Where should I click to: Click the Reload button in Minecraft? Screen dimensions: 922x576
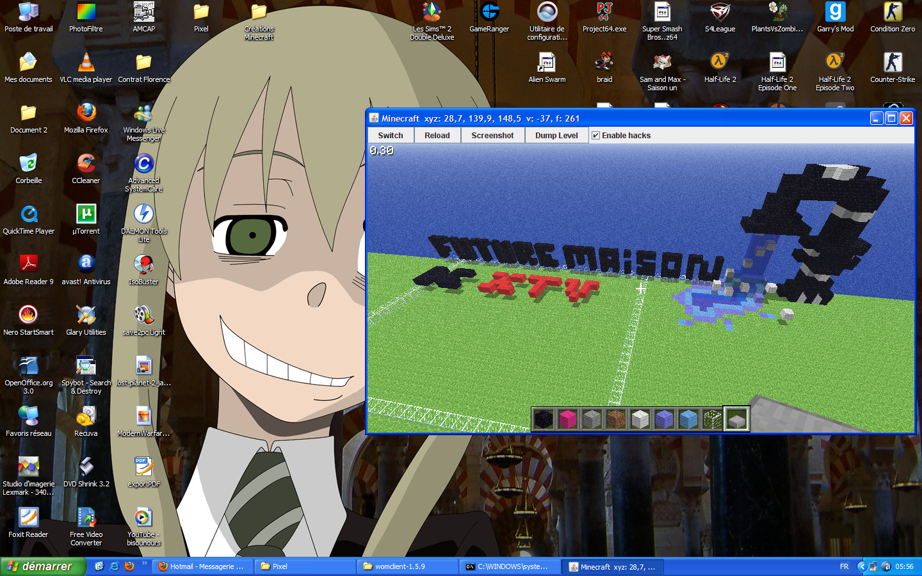click(437, 135)
